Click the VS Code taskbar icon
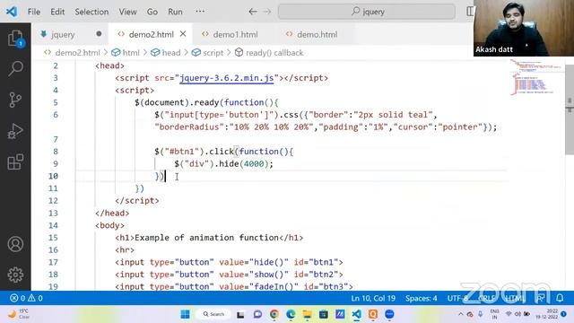 click(357, 314)
